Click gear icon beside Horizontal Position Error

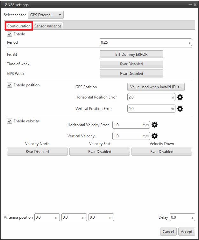tap(180, 97)
